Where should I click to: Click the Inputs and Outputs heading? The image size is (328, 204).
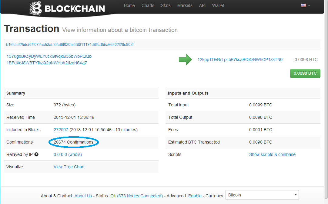point(188,93)
